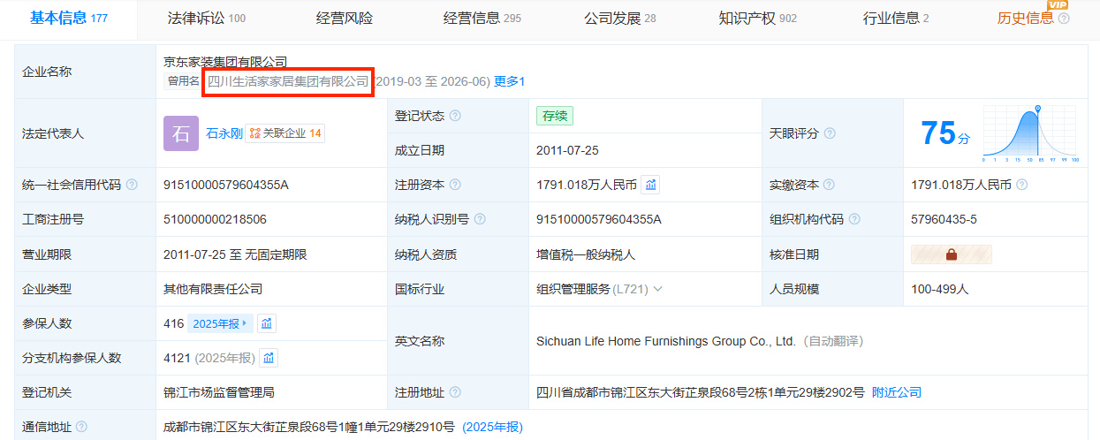The image size is (1100, 440).
Task: Click 实缴资本 amount 1791.018万人民币
Action: coord(961,185)
